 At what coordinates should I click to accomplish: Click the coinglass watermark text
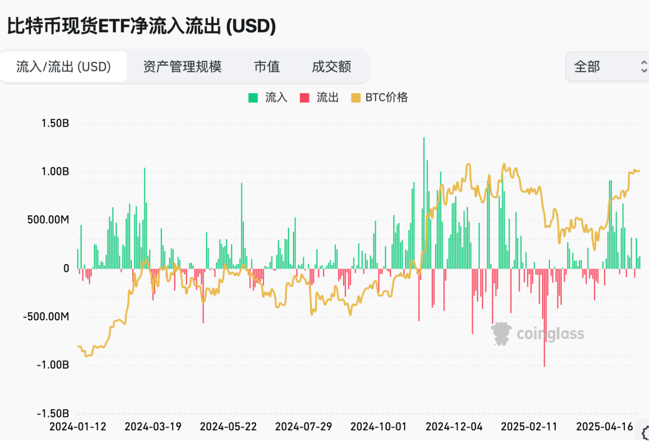tap(550, 334)
